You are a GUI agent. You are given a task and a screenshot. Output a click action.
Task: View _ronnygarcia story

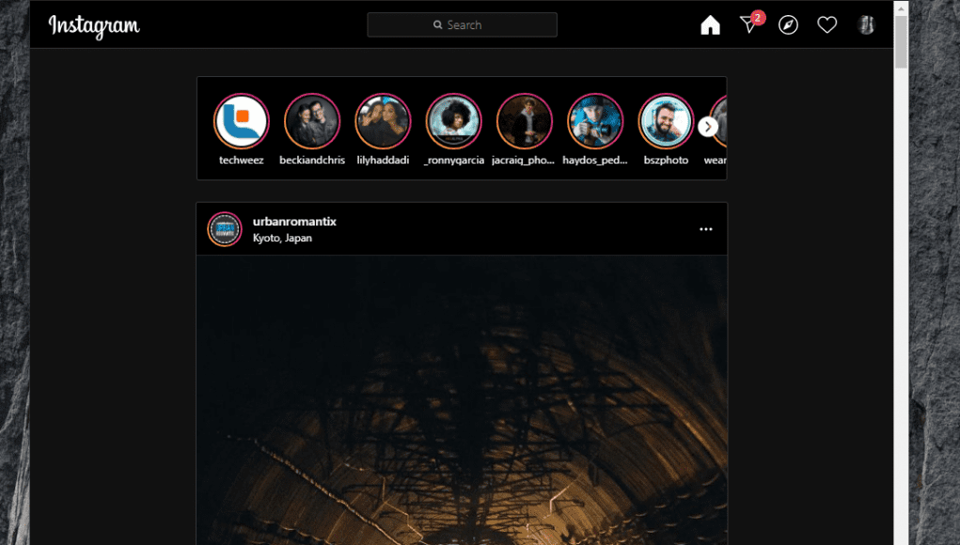454,121
